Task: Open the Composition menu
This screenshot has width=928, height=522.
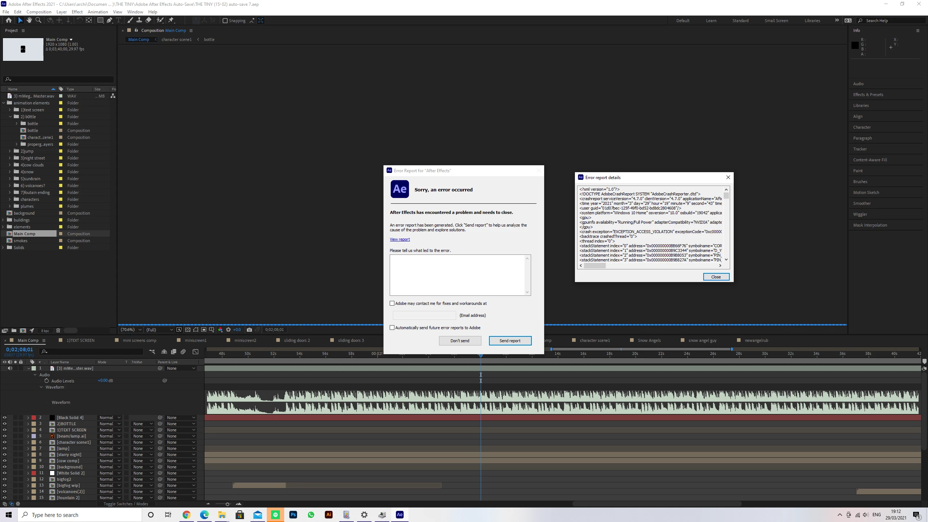Action: [x=39, y=12]
